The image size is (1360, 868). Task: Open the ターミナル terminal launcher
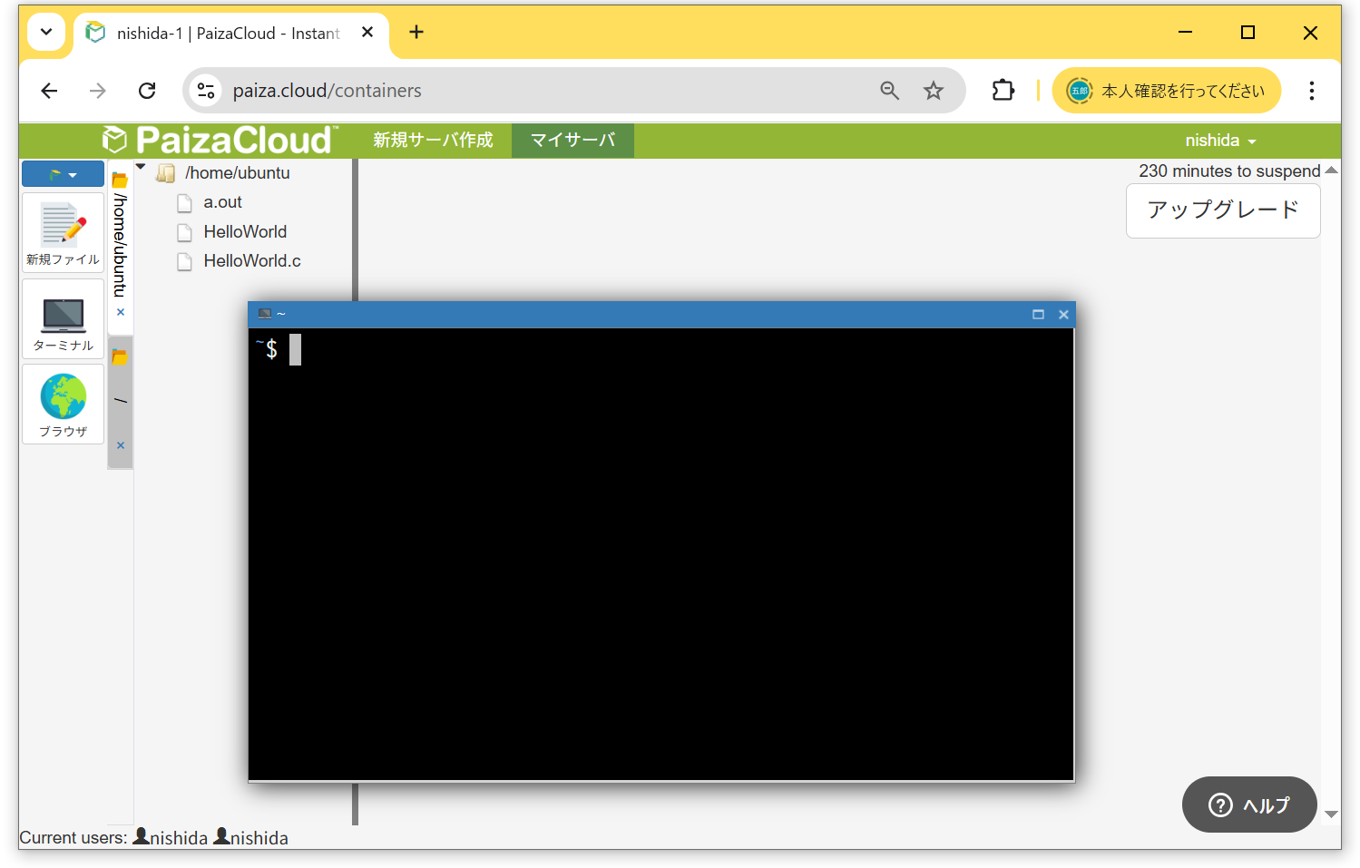(63, 319)
